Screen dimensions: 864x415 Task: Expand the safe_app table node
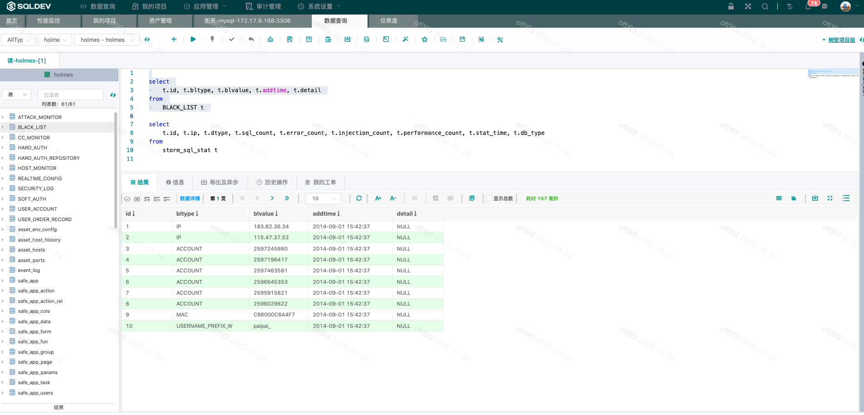(3, 281)
